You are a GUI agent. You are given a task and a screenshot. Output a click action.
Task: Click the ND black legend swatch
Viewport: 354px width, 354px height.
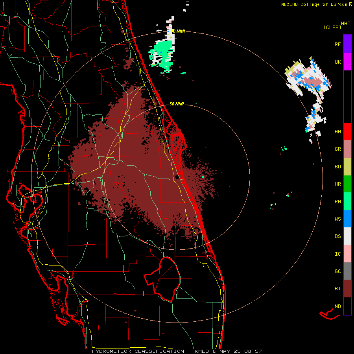click(347, 306)
